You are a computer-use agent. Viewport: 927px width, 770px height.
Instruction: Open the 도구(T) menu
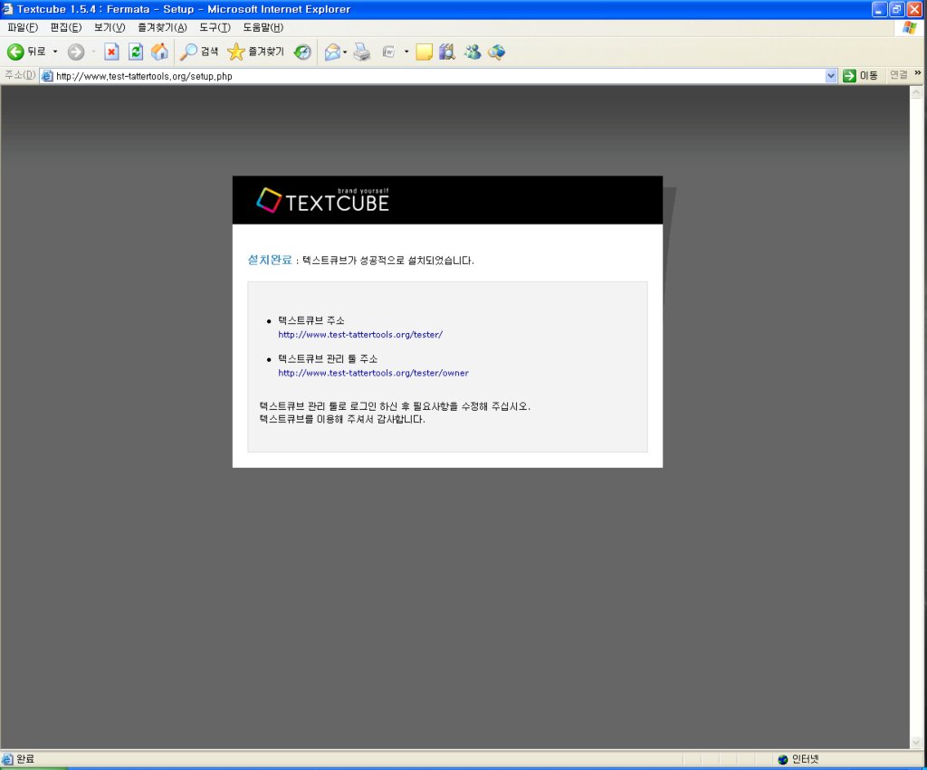pos(215,27)
